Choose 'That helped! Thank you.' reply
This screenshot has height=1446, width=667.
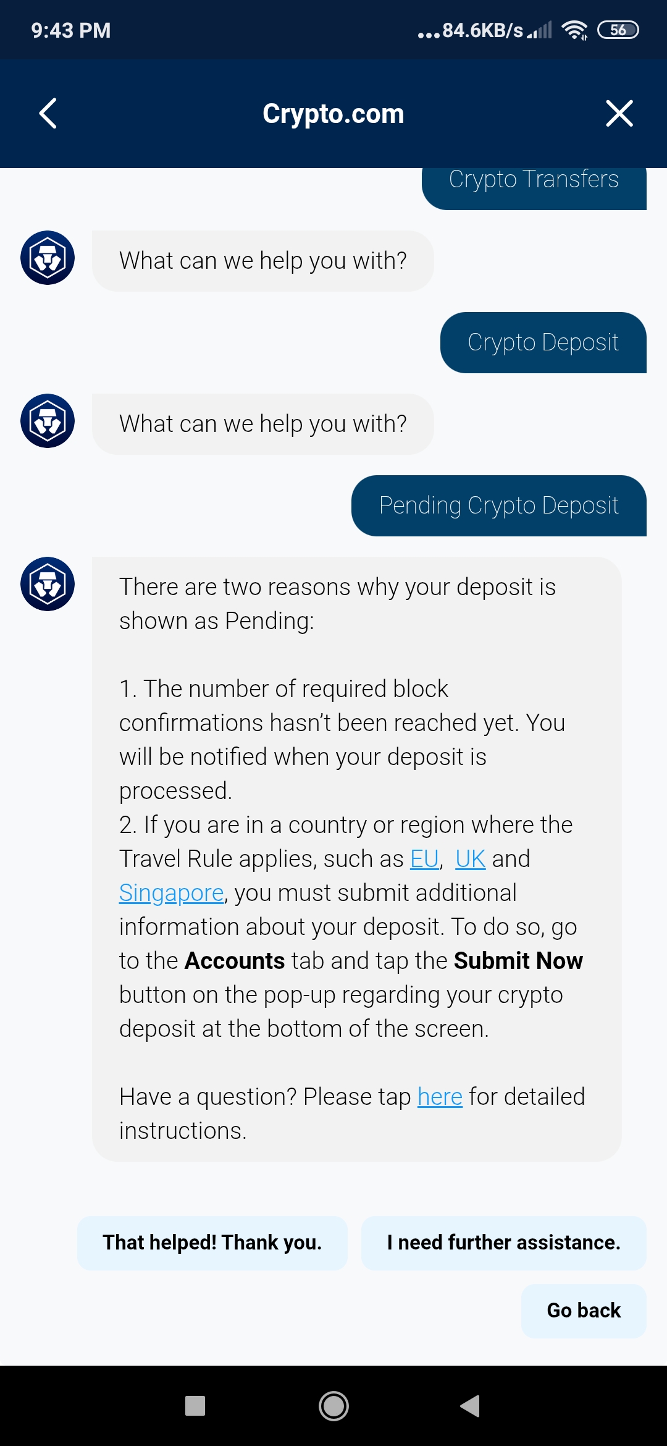[x=212, y=1243]
